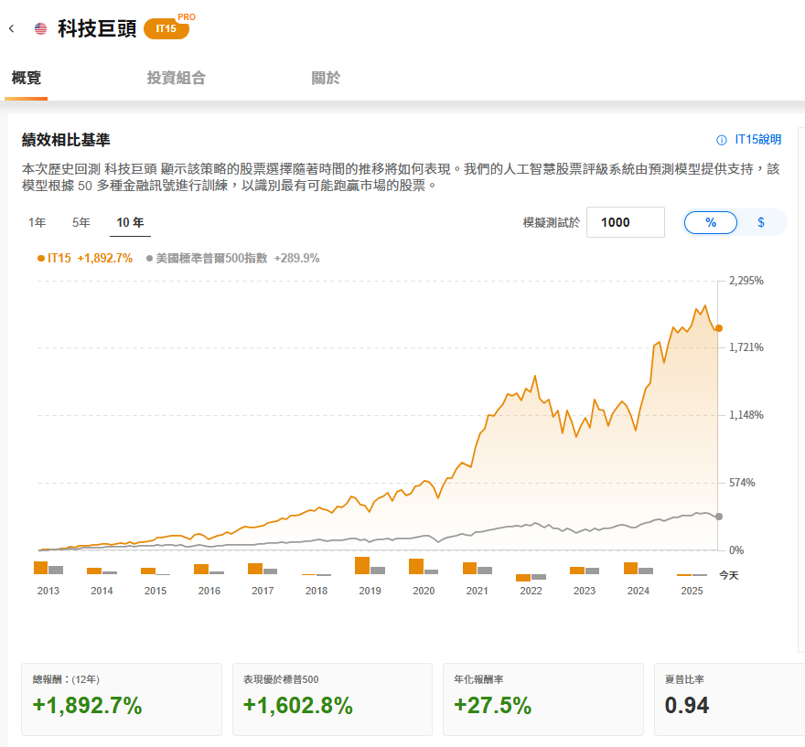Switch to the 投資組合 tab
Viewport: 805px width, 747px height.
tap(176, 78)
